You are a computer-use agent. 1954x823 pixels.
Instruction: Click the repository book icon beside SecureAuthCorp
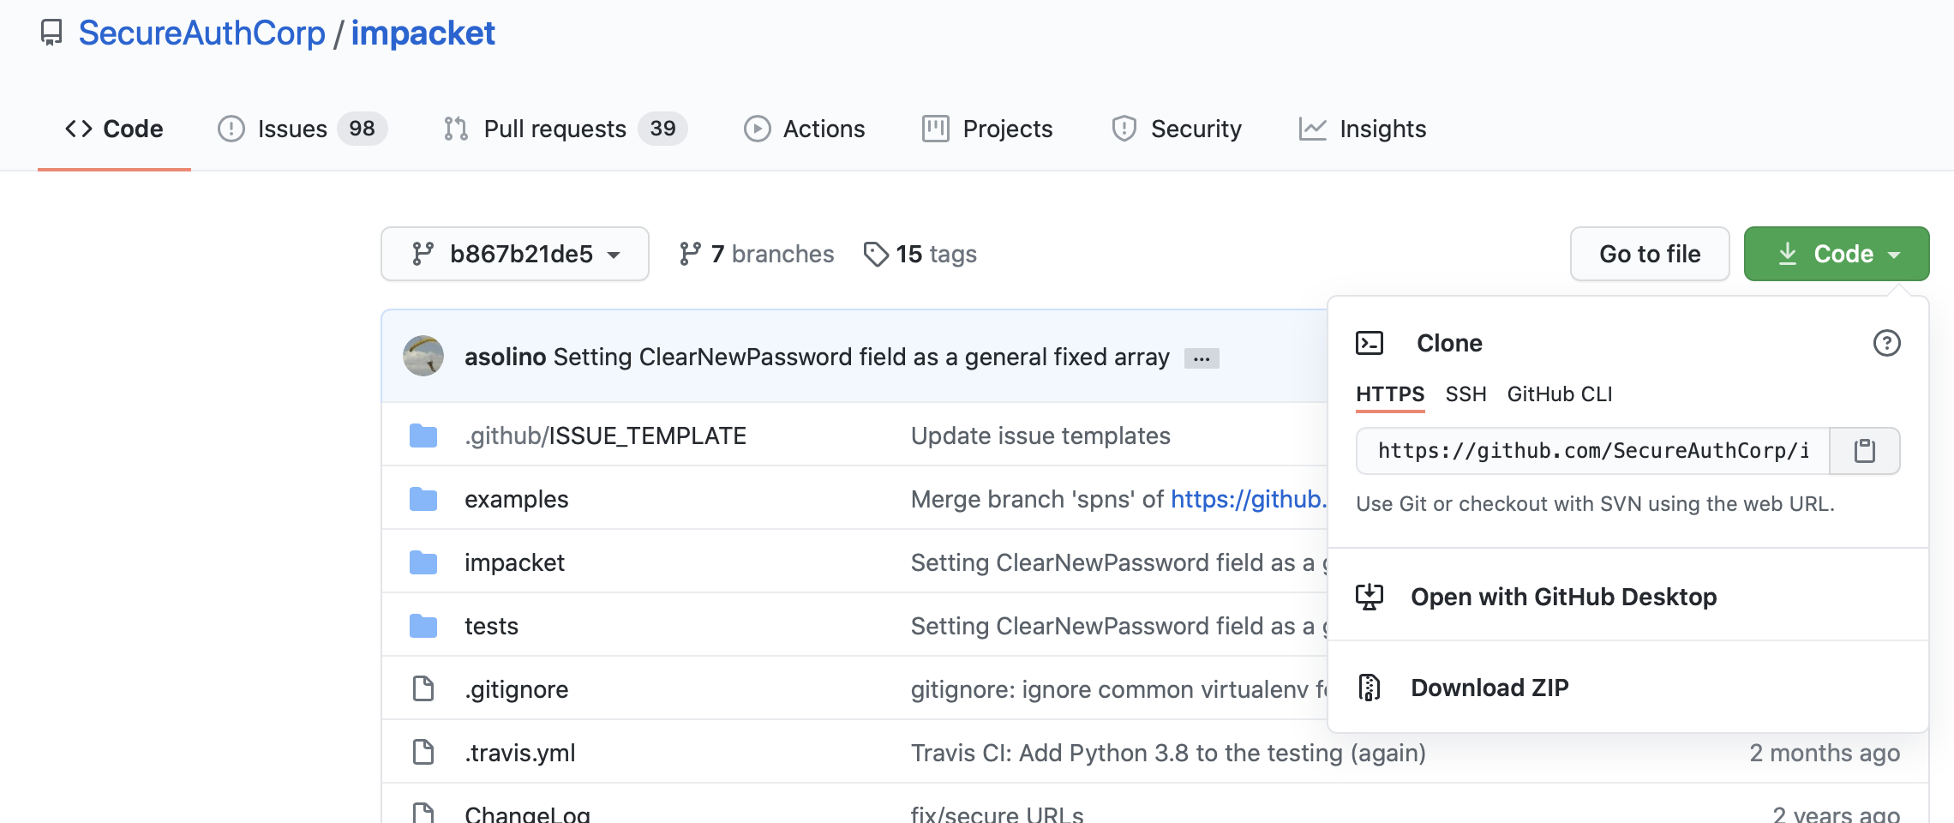(x=51, y=33)
